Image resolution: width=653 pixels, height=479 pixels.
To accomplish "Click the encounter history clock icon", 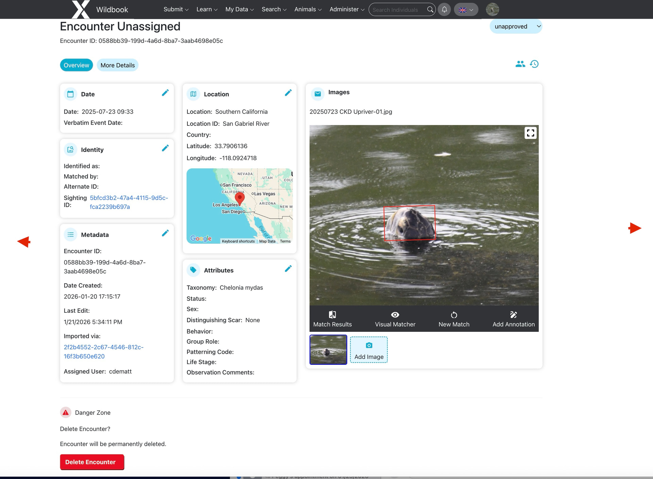I will click(534, 64).
